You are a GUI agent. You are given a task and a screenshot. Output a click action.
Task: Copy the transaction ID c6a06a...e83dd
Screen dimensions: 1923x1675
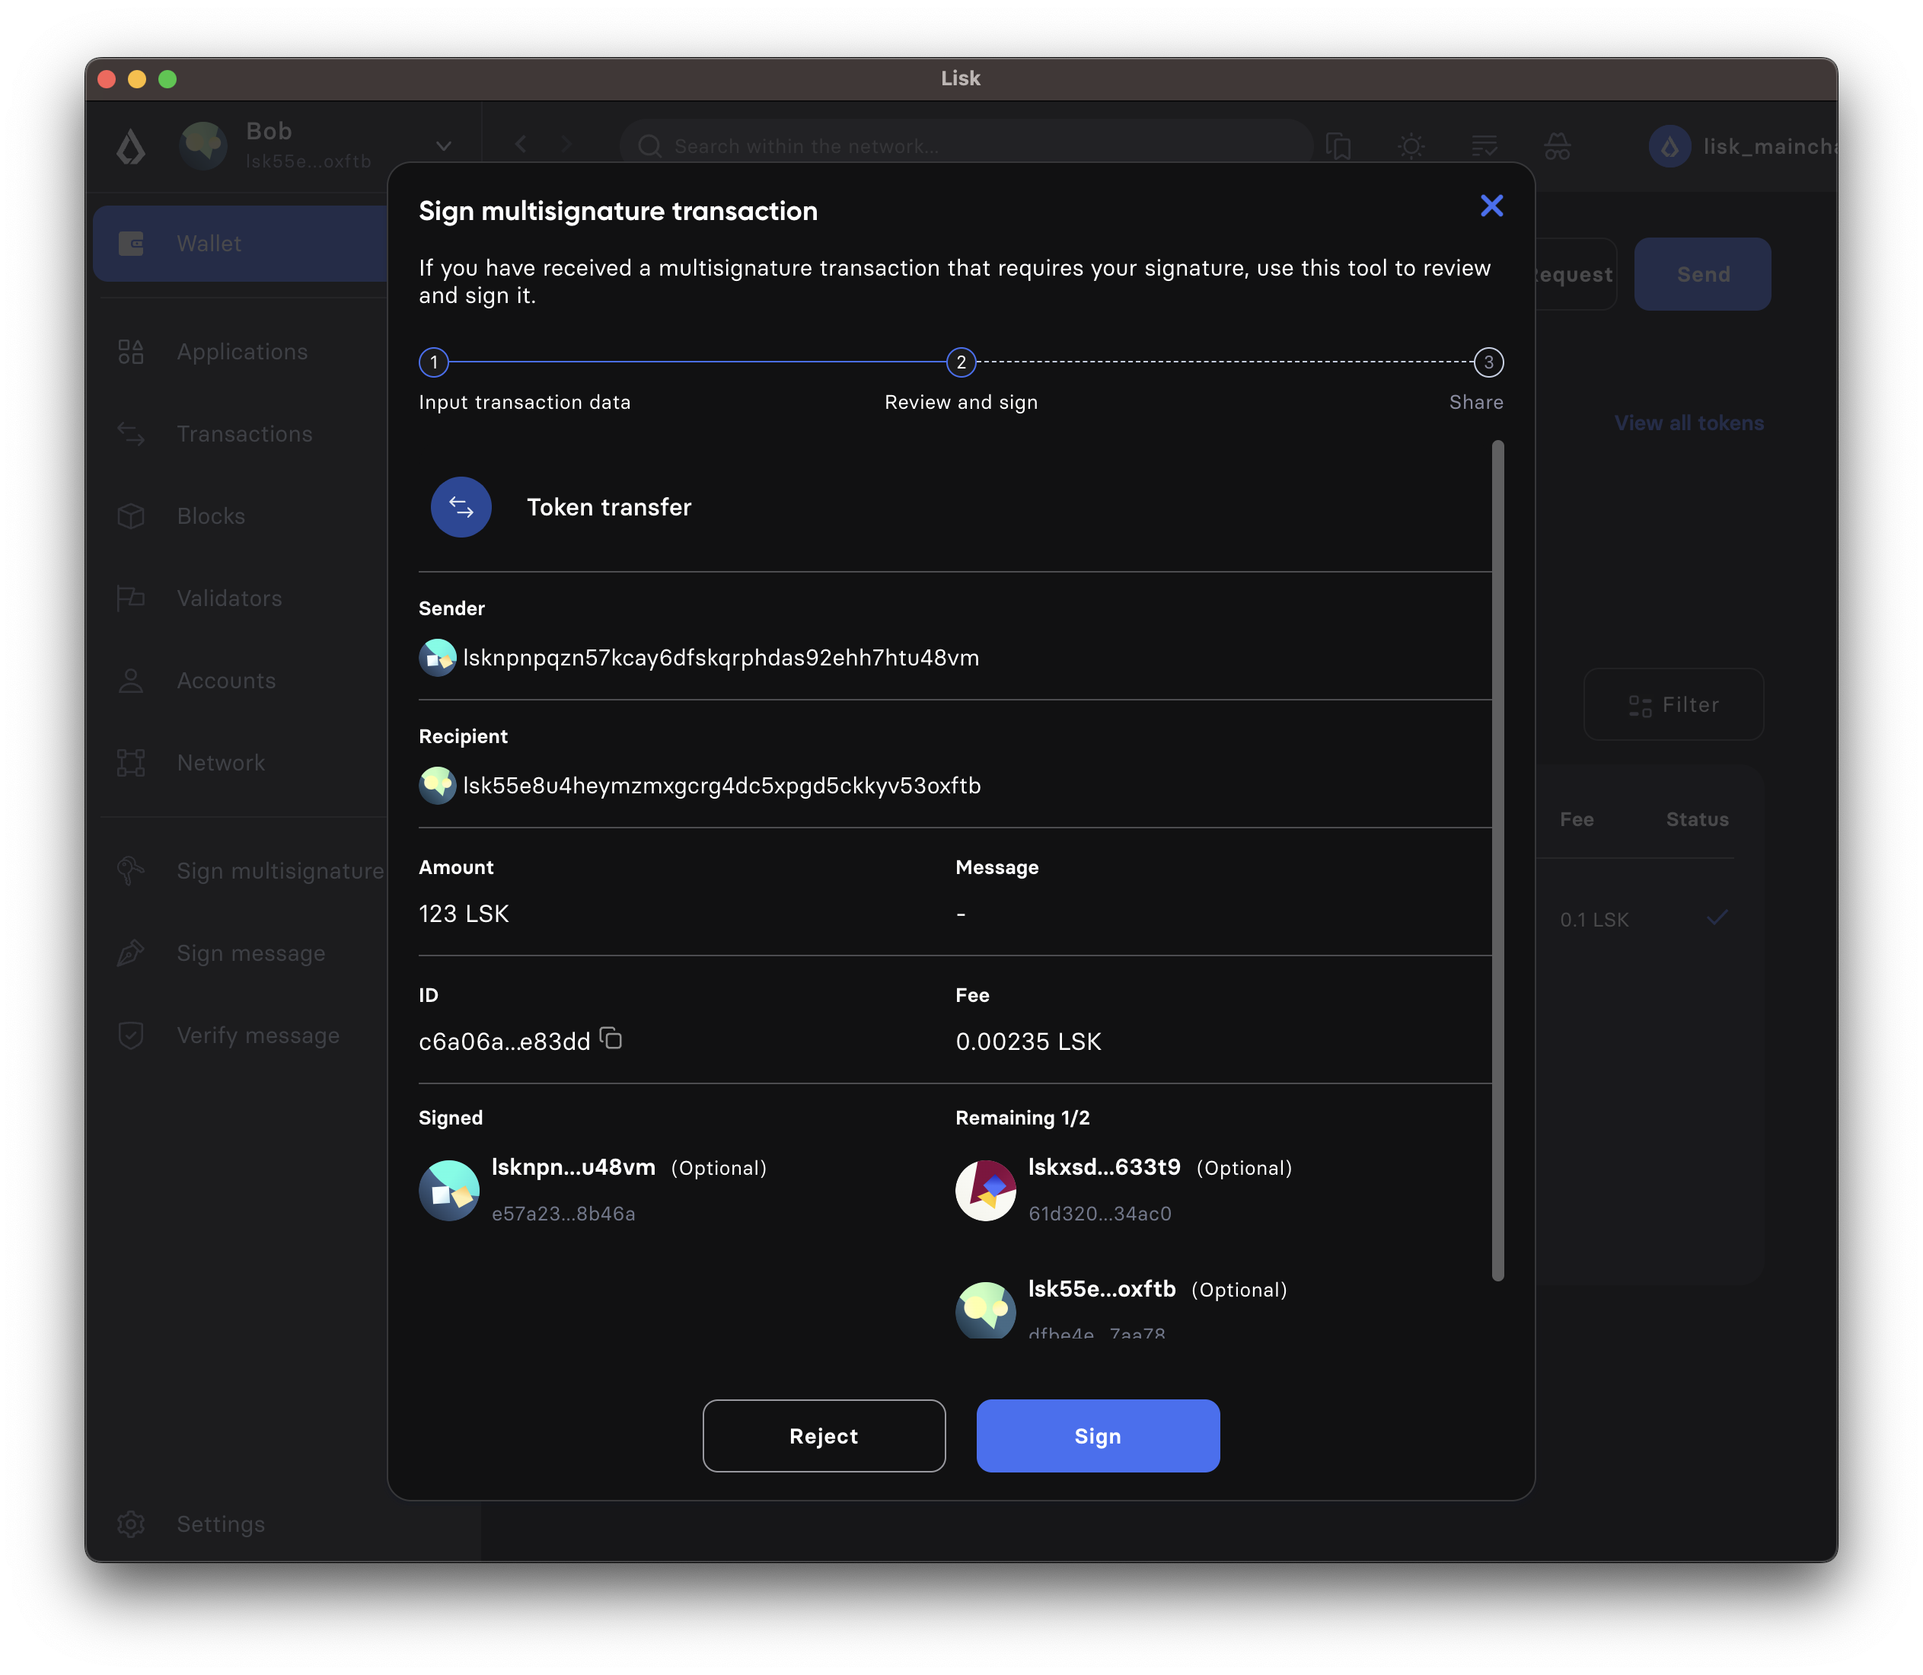pyautogui.click(x=611, y=1038)
